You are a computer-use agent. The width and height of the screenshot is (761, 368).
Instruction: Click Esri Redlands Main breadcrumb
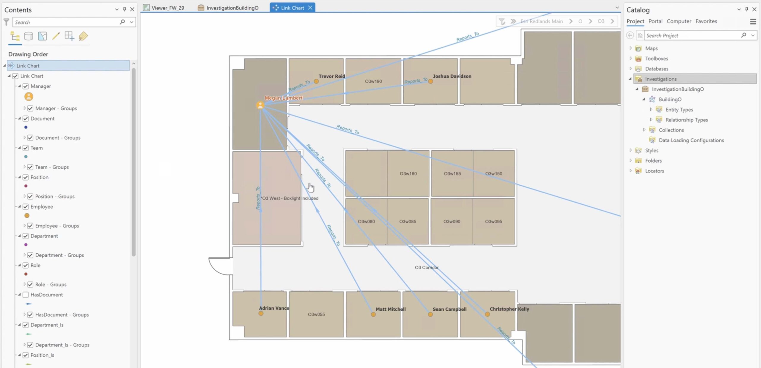point(541,21)
